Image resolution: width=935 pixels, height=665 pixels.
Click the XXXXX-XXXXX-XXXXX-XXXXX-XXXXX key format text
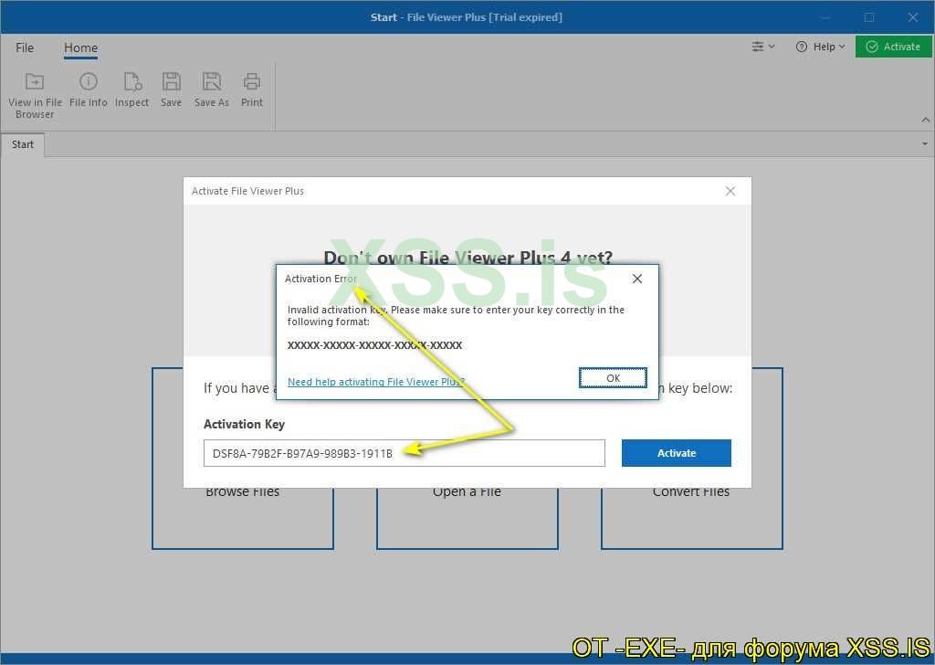pyautogui.click(x=374, y=345)
